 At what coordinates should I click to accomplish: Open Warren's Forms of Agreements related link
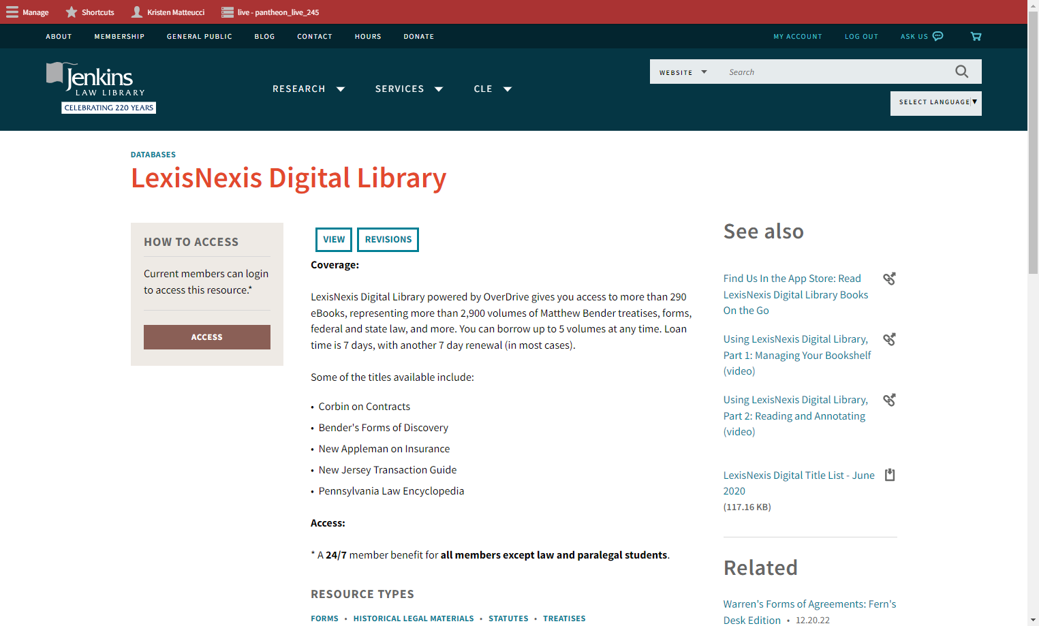tap(809, 612)
